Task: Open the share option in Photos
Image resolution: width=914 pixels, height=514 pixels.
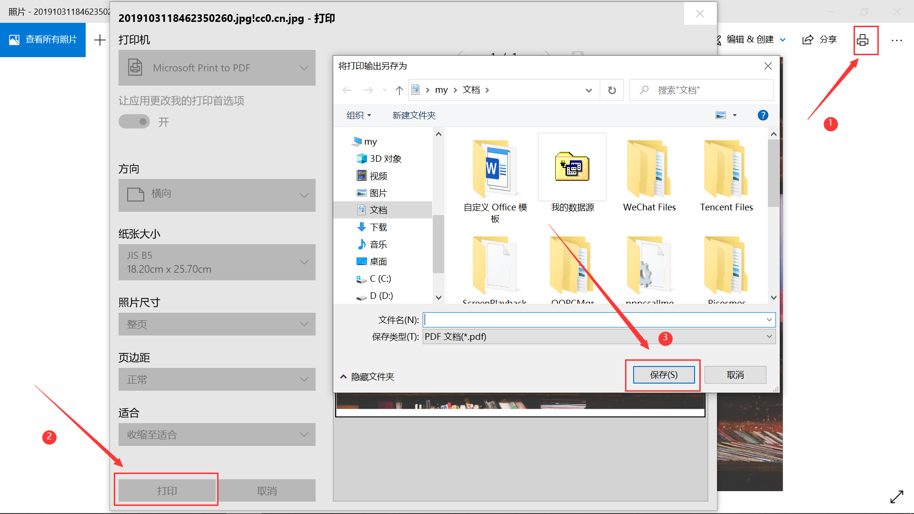Action: tap(820, 40)
